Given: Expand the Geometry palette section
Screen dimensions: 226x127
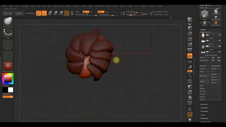Looking at the screenshot, I should coord(204,104).
